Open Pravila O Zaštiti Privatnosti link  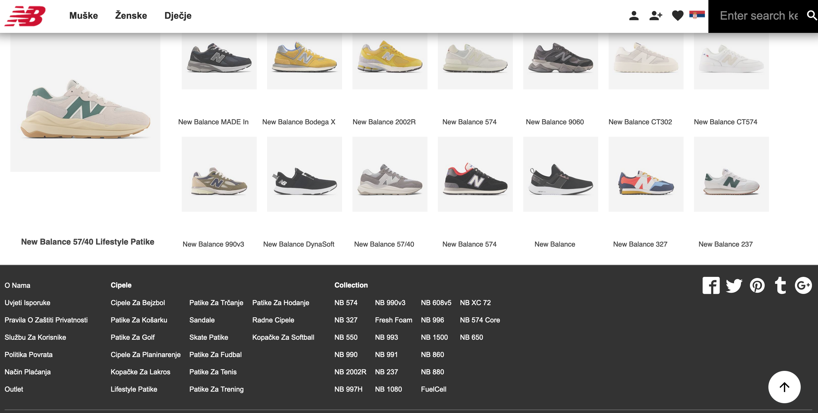point(46,320)
